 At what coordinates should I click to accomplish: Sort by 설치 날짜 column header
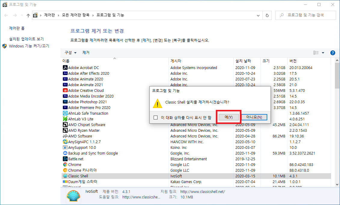click(247, 61)
